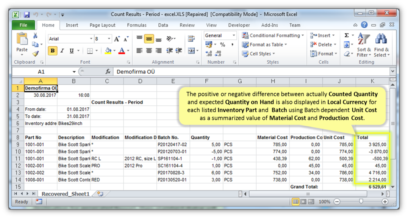Open the File tab
Image resolution: width=408 pixels, height=218 pixels.
tap(23, 25)
